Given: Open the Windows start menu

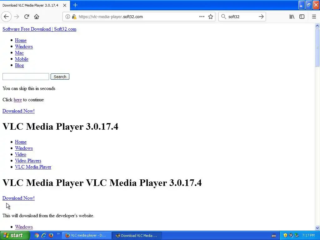Looking at the screenshot, I should pyautogui.click(x=15, y=236).
